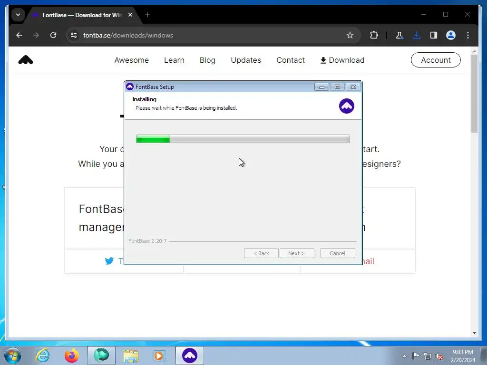The width and height of the screenshot is (487, 365).
Task: Open network tray icon
Action: pyautogui.click(x=428, y=356)
